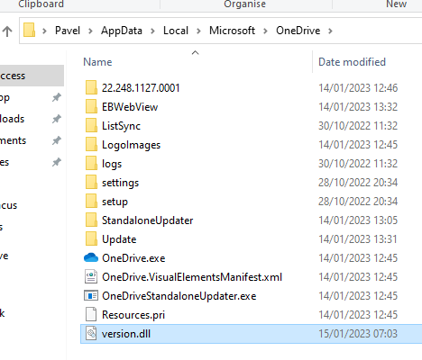
Task: Click the Update folder icon
Action: (x=91, y=238)
